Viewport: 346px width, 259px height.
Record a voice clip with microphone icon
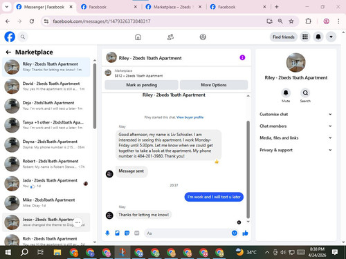[107, 233]
